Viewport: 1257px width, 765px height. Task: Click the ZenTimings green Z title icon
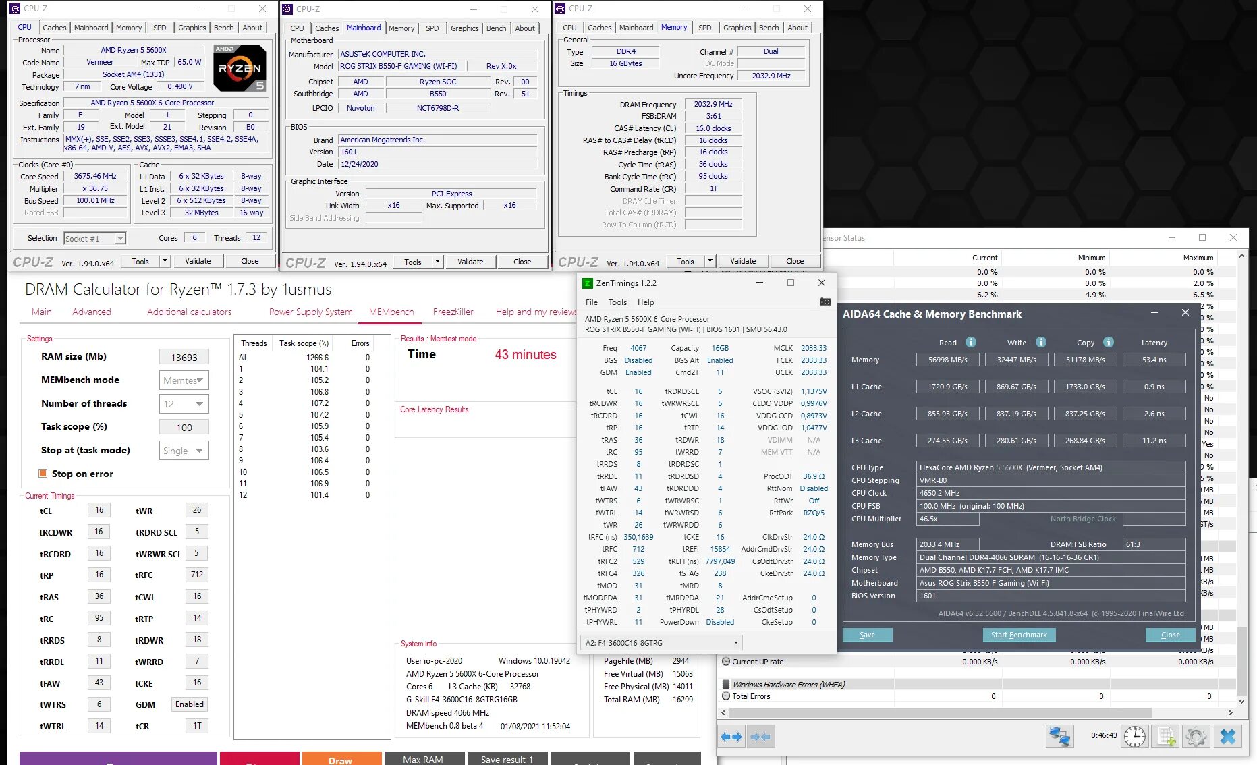587,283
